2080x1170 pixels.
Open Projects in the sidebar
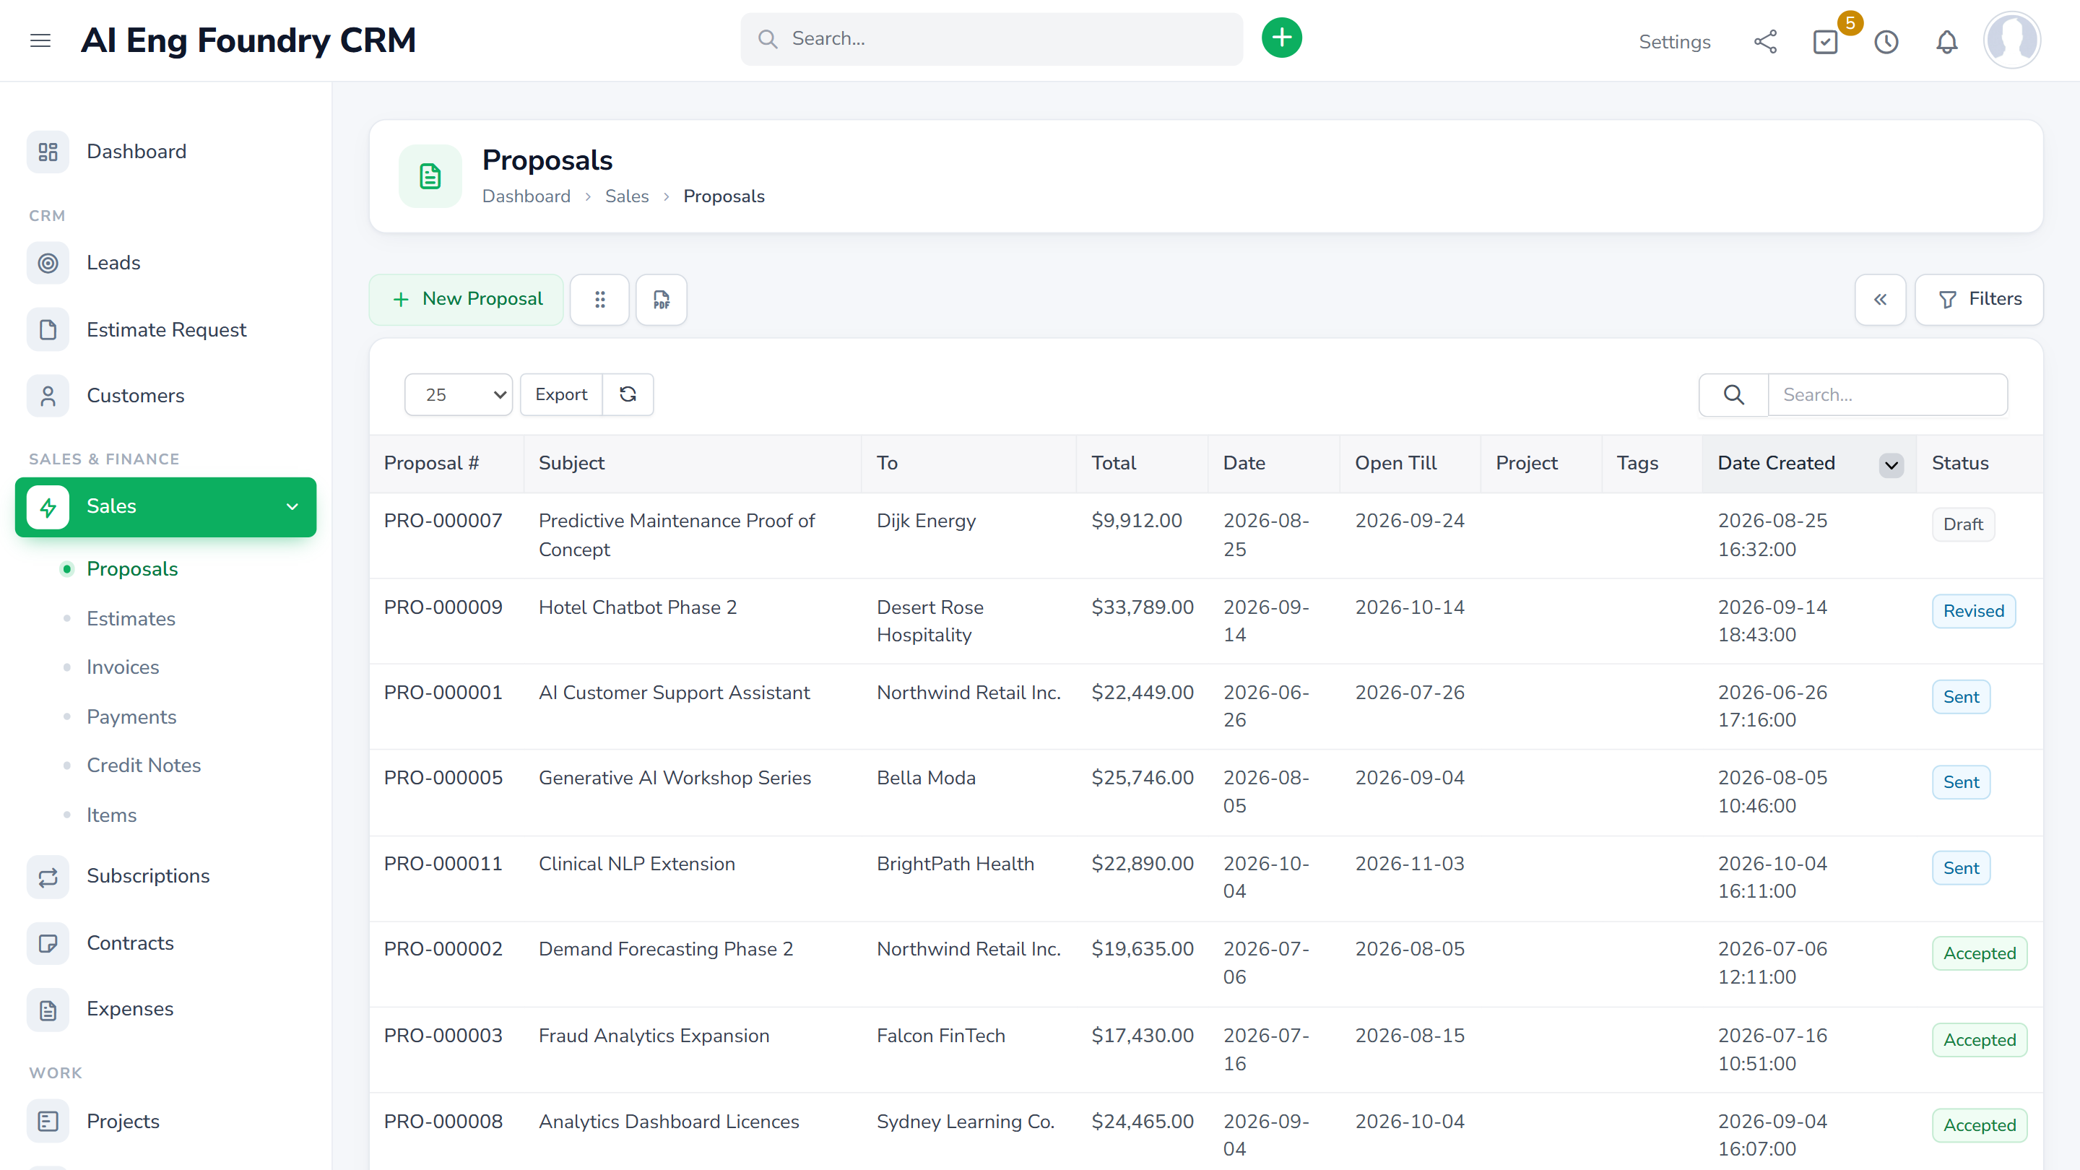tap(165, 1122)
